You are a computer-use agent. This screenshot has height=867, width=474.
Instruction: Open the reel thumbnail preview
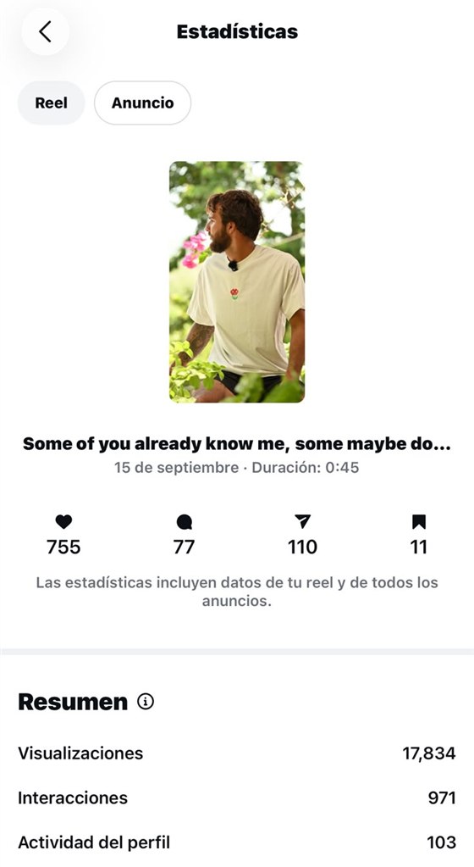tap(236, 282)
